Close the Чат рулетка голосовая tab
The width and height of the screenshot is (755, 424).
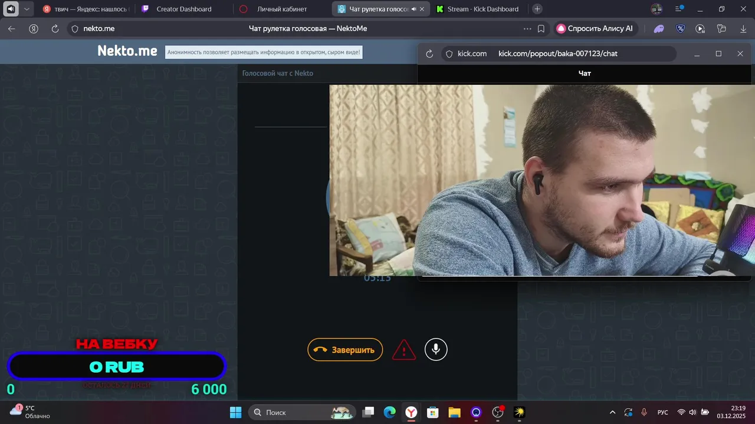[422, 9]
